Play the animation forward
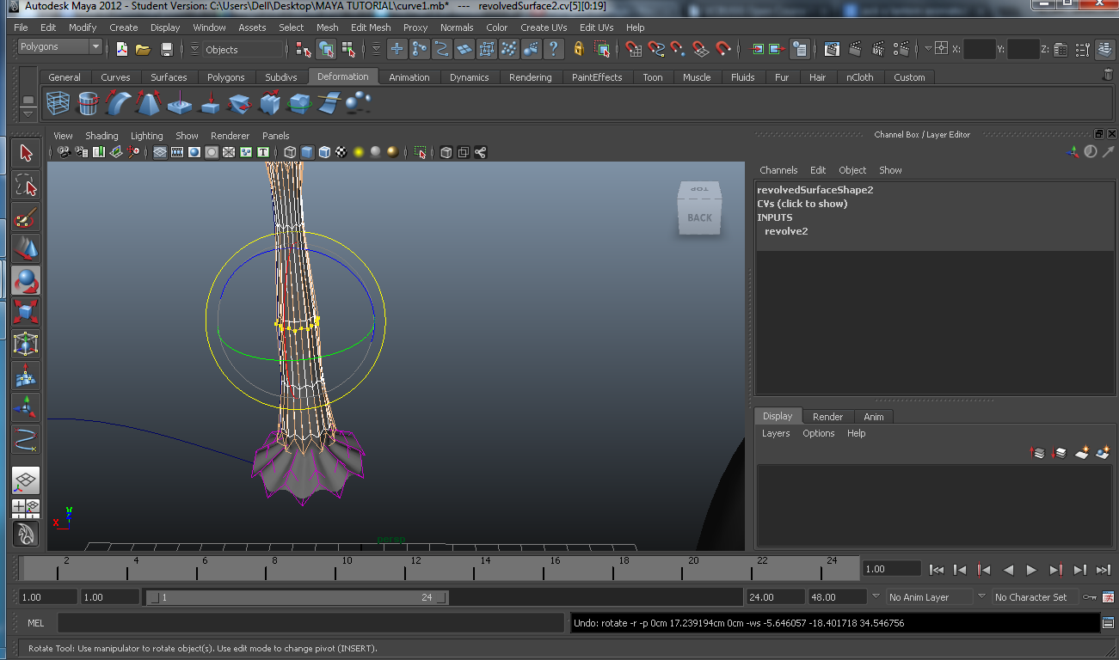The width and height of the screenshot is (1119, 660). pyautogui.click(x=1032, y=569)
